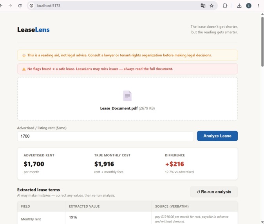
Task: Click the 'DIFFERENCE' card label
Action: pos(175,155)
